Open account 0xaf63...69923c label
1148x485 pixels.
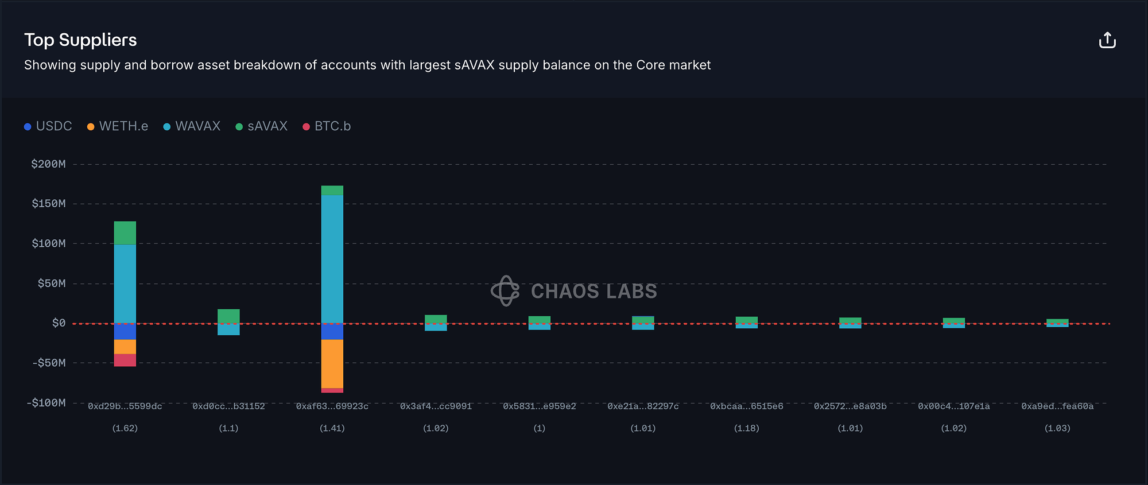(332, 406)
